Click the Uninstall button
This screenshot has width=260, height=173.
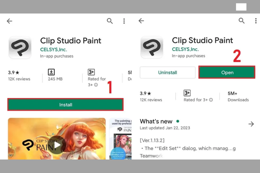[x=168, y=73]
